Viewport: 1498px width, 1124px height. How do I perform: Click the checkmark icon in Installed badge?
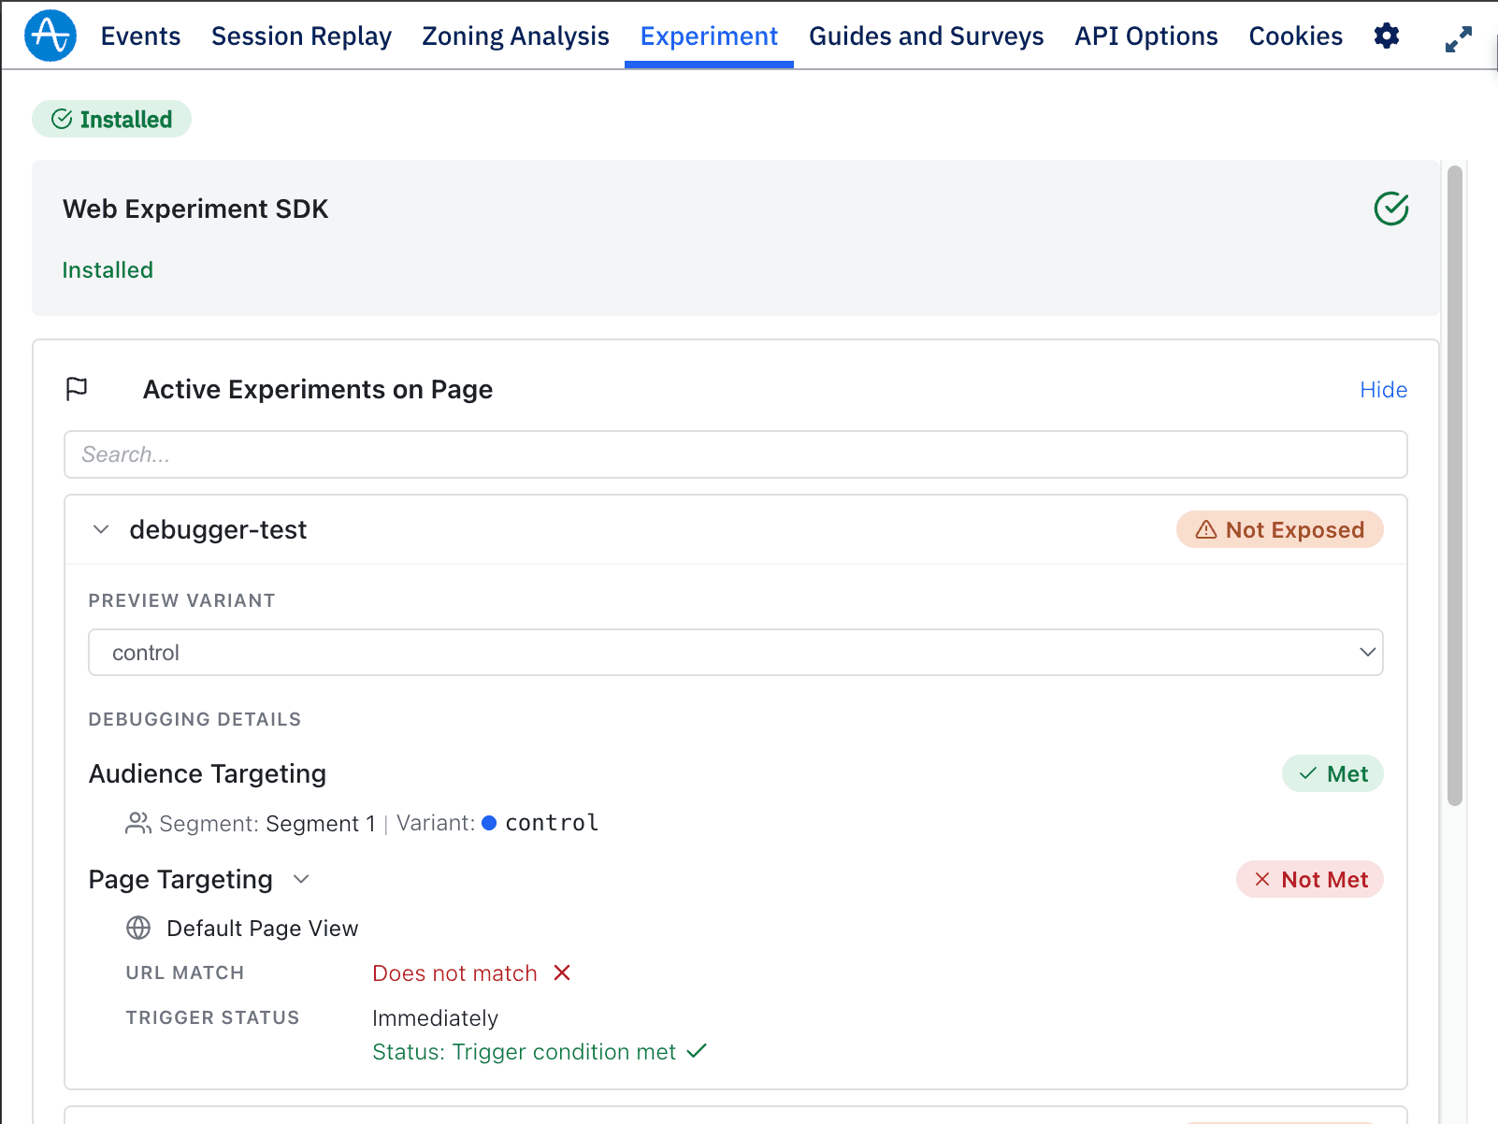pyautogui.click(x=62, y=119)
